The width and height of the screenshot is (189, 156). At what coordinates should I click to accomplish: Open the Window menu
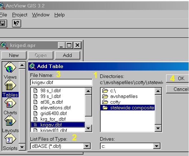[41, 15]
